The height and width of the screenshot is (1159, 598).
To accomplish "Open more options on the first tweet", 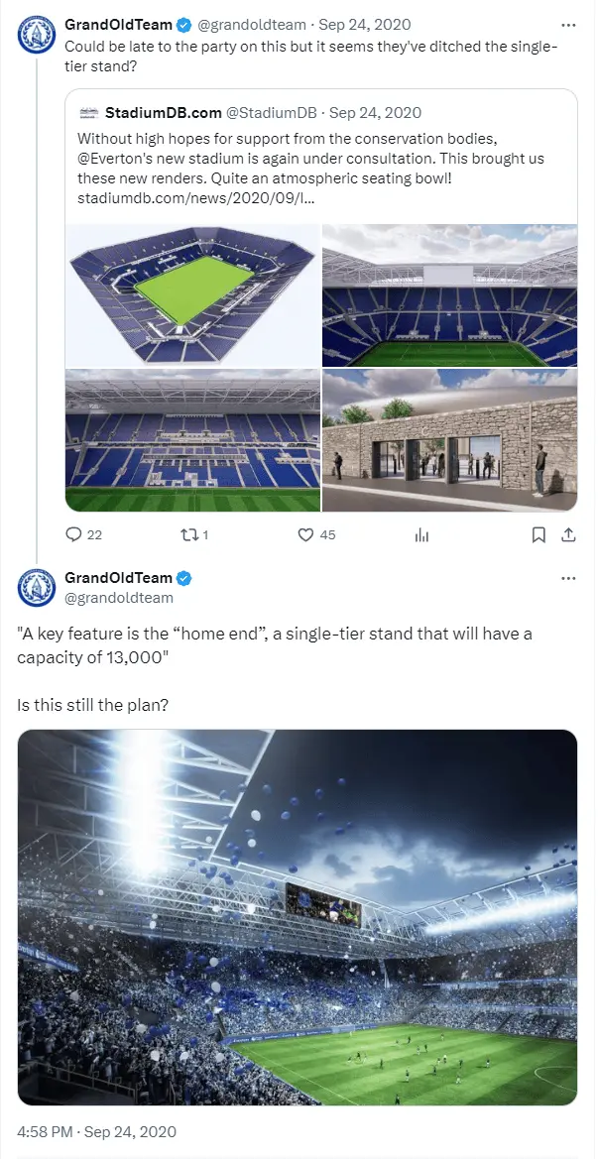I will (568, 24).
